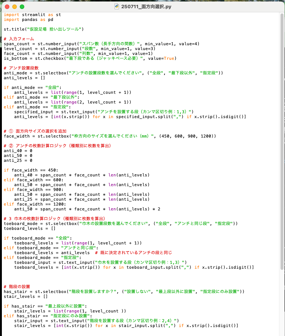Viewport: 285px width, 336px height.
Task: Click the anti_mode selectbox line
Action: click(x=113, y=73)
